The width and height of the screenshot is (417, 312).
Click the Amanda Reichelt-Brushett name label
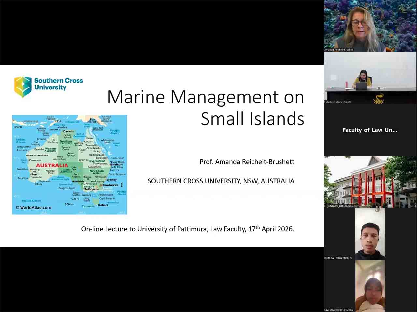pos(339,50)
